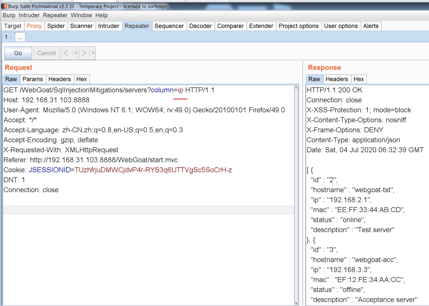Open the Request Hex tab
429x306 pixels.
pos(81,79)
